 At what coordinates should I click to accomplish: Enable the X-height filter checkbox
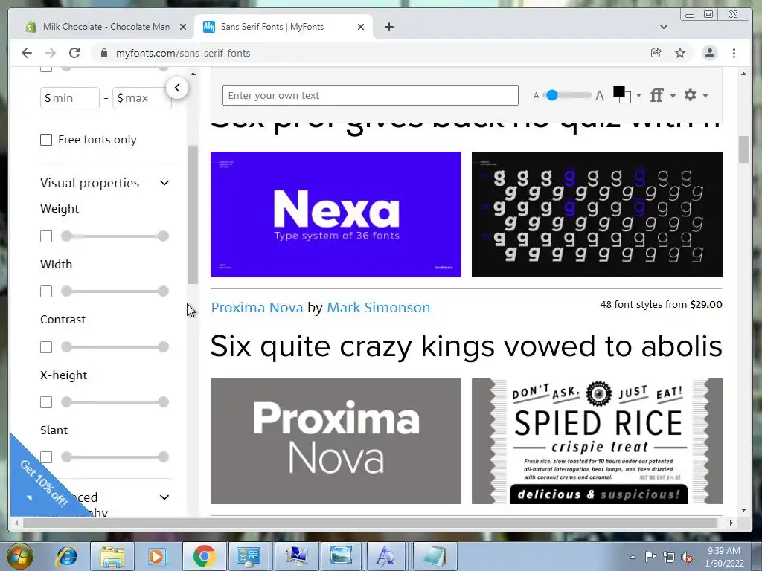click(x=46, y=402)
